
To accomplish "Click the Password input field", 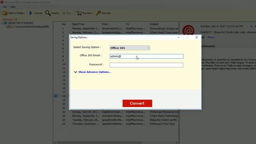I will point(146,65).
